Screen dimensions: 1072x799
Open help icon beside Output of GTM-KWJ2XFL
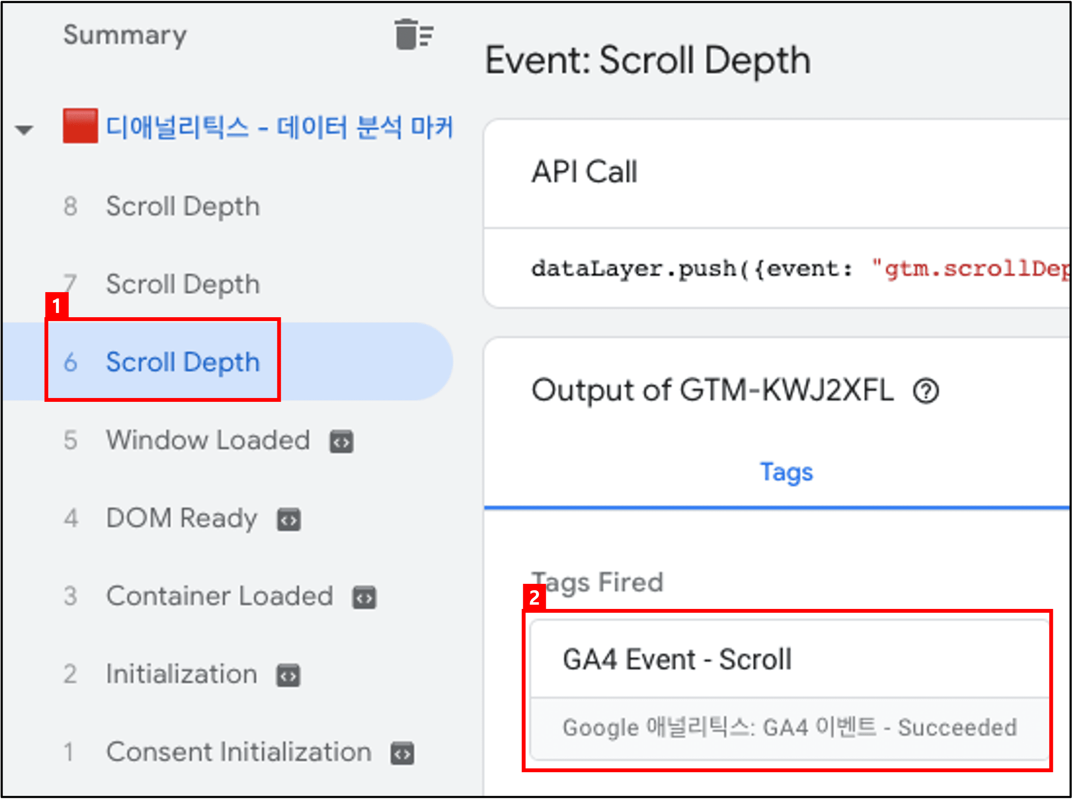[926, 391]
